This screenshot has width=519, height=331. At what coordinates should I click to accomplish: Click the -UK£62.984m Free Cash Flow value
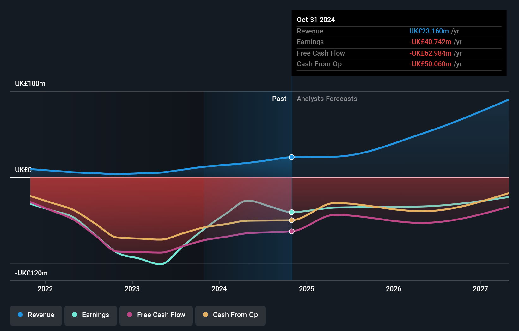(x=430, y=53)
